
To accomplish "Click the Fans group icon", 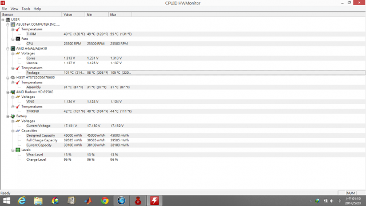I will [18, 39].
